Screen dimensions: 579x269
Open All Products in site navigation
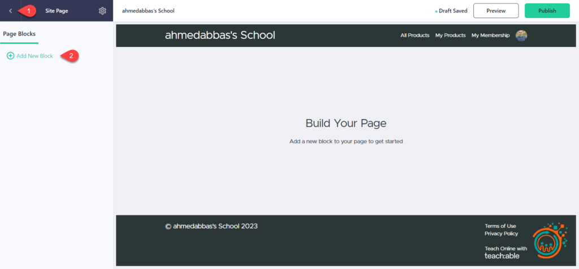click(x=414, y=36)
